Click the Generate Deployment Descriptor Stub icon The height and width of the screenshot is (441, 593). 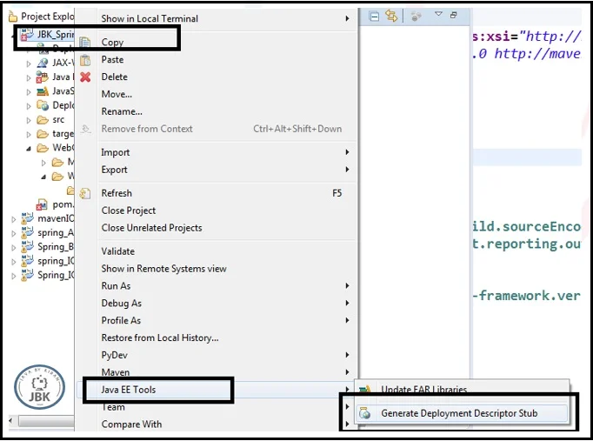365,413
